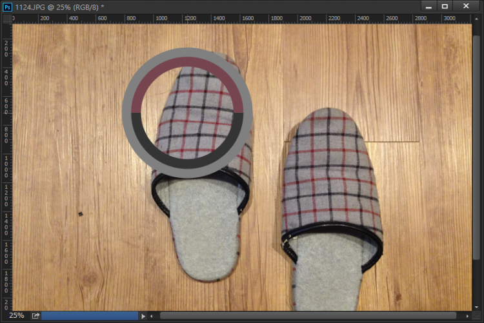Click the Photoshop logo in title bar
This screenshot has height=323, width=484.
7,6
